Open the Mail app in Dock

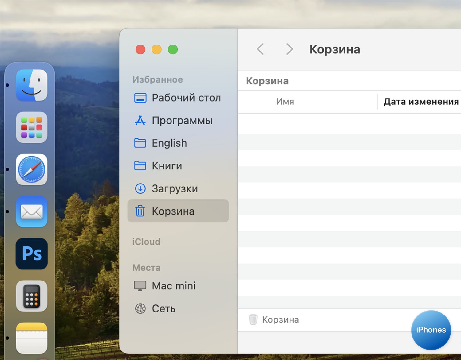tap(32, 212)
